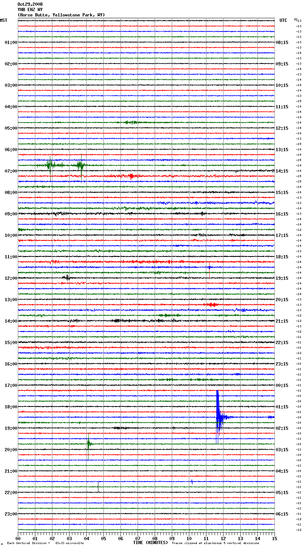The image size is (303, 548).
Task: Click the 10:15 UTC time label
Action: 282,85
